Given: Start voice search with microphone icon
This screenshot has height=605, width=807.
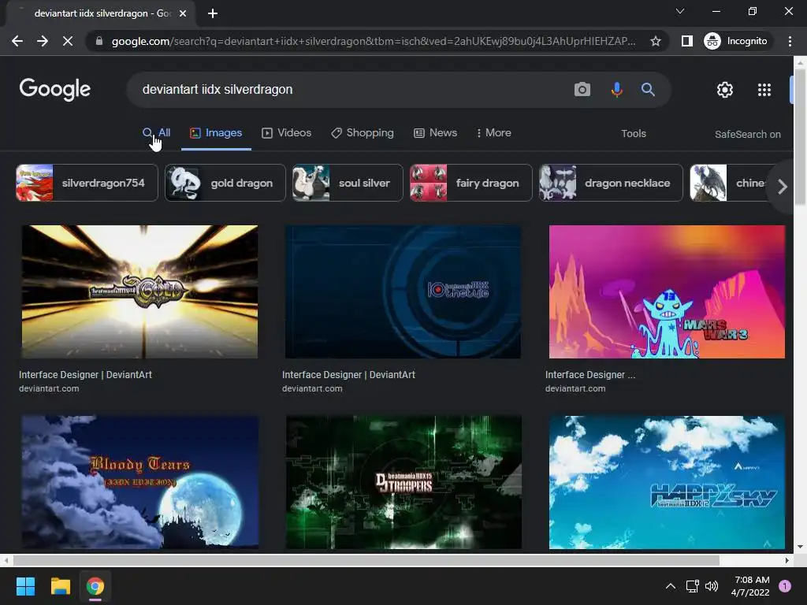Looking at the screenshot, I should pyautogui.click(x=616, y=90).
